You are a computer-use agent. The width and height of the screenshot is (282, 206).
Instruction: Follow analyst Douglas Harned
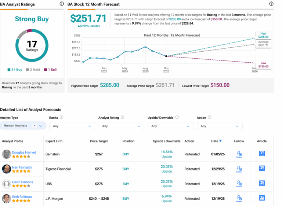[239, 154]
